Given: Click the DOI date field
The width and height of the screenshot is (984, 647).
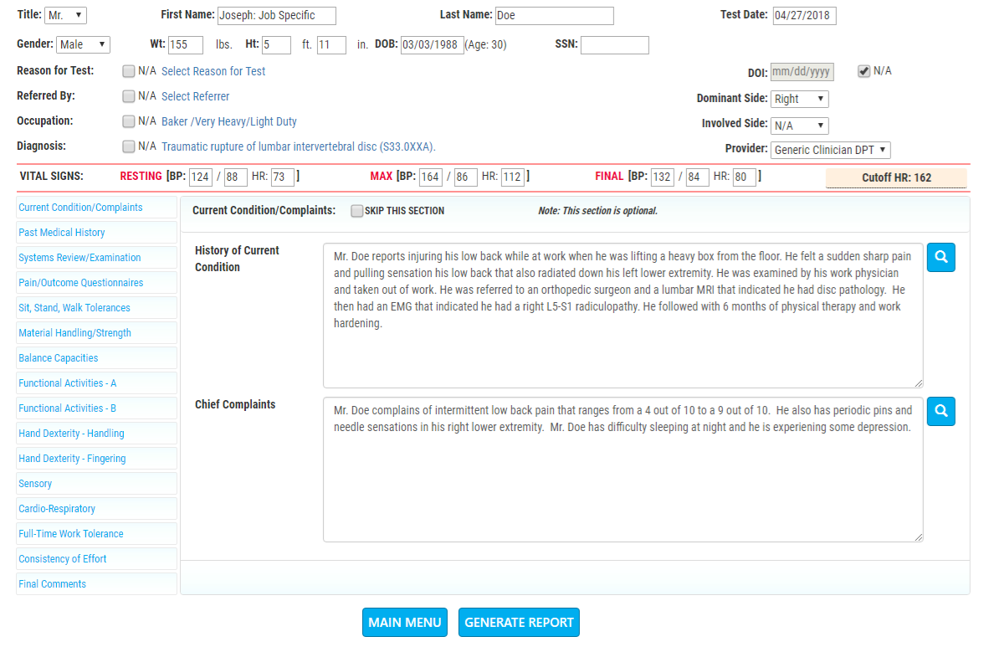Looking at the screenshot, I should (802, 72).
